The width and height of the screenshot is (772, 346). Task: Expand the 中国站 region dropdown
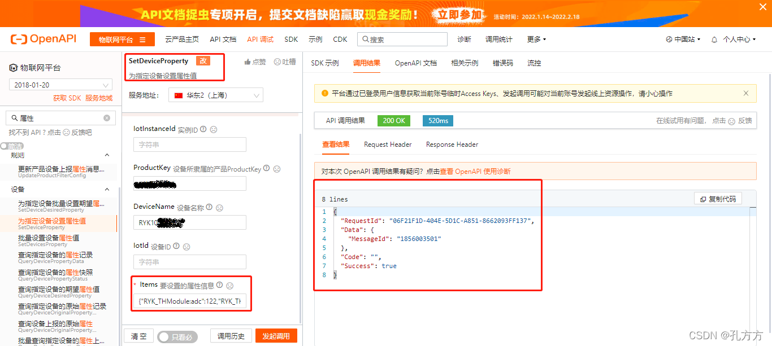[x=683, y=40]
